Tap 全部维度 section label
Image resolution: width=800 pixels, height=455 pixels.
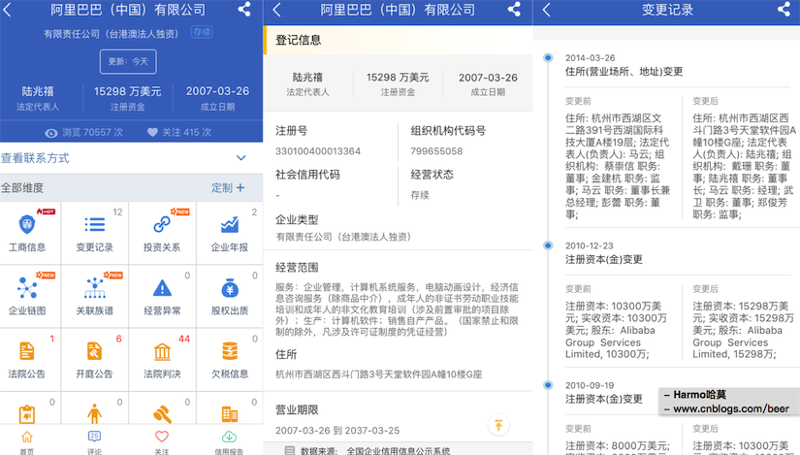[x=22, y=188]
